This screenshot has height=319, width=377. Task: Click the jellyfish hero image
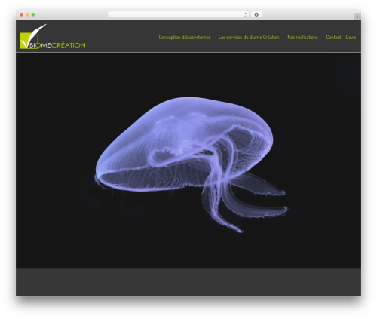click(x=188, y=161)
